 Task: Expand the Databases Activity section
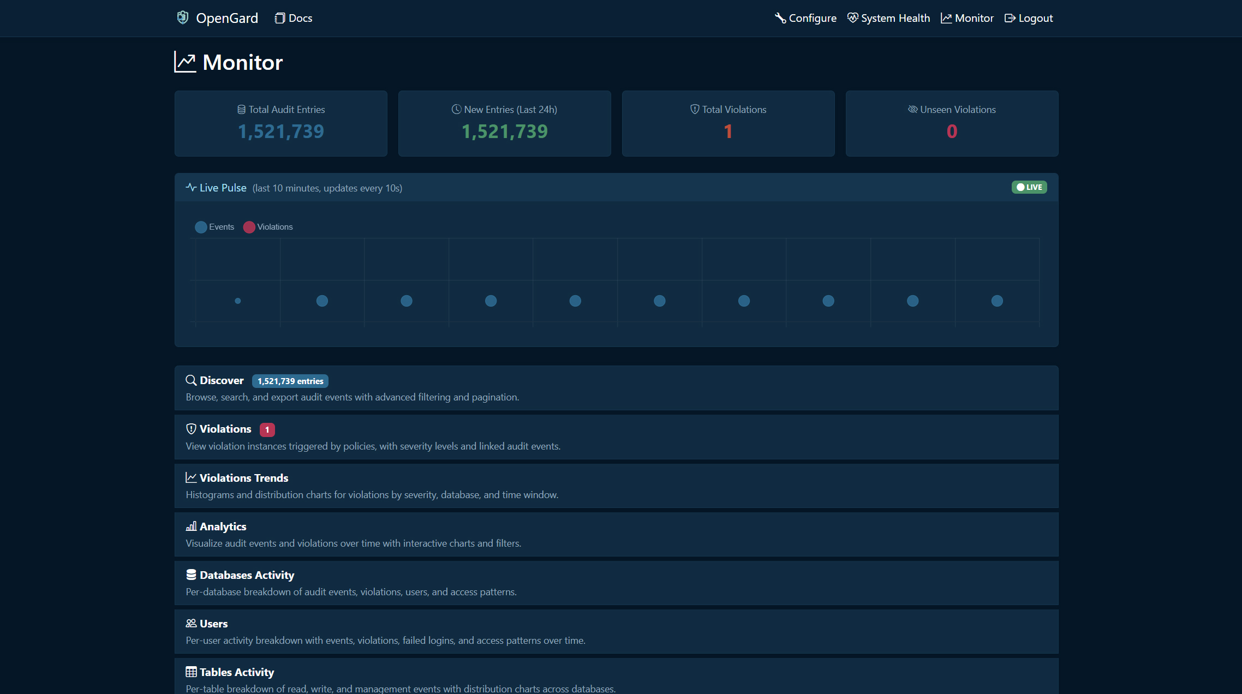point(246,575)
